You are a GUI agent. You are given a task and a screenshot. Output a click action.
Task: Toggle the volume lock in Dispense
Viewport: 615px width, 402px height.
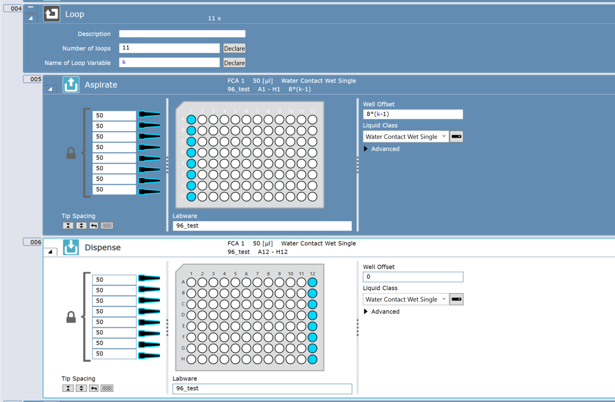[71, 317]
